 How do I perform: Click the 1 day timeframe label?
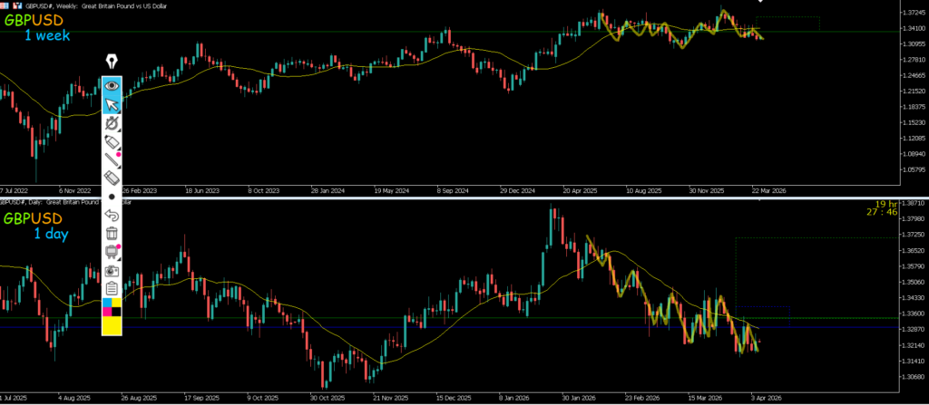pyautogui.click(x=51, y=234)
